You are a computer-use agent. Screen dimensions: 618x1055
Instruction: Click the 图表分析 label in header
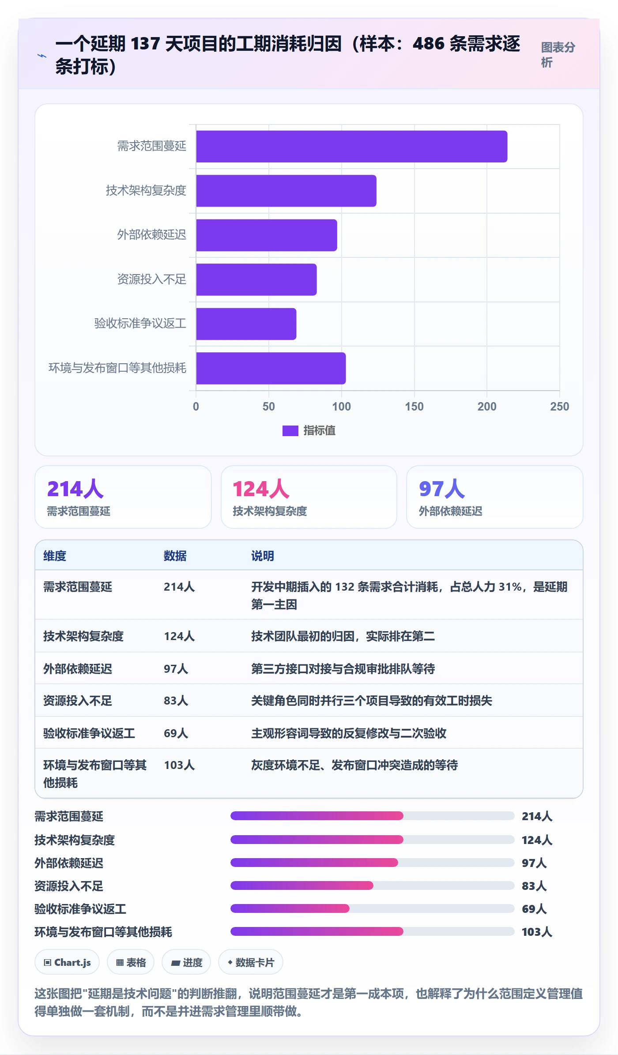click(558, 55)
